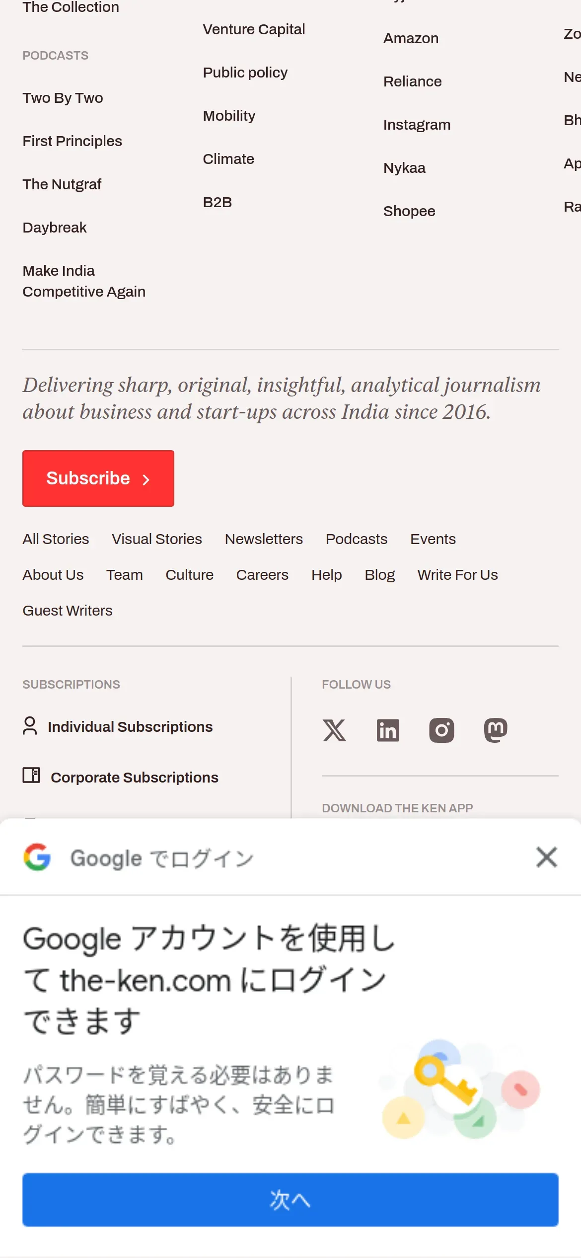Click the person icon beside Individual Subscriptions

click(x=30, y=726)
